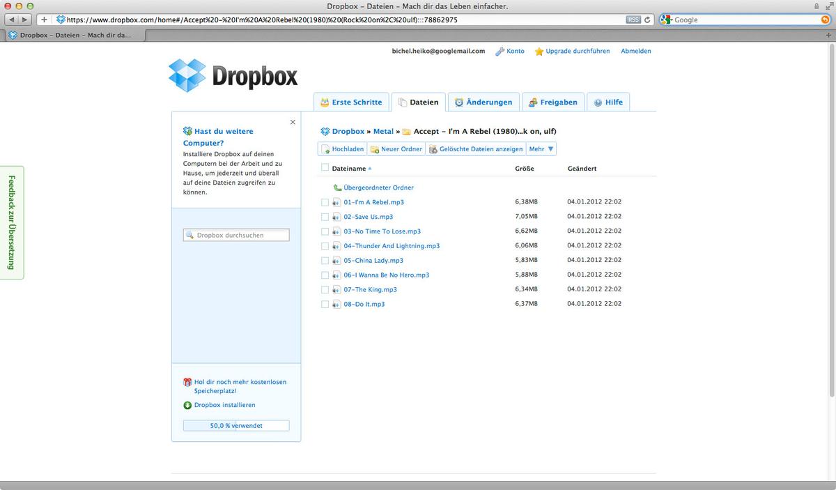Screen dimensions: 836x490
Task: Click 'Hol dir noch mehr kostenlosen Speicherplatz!' link
Action: 240,386
